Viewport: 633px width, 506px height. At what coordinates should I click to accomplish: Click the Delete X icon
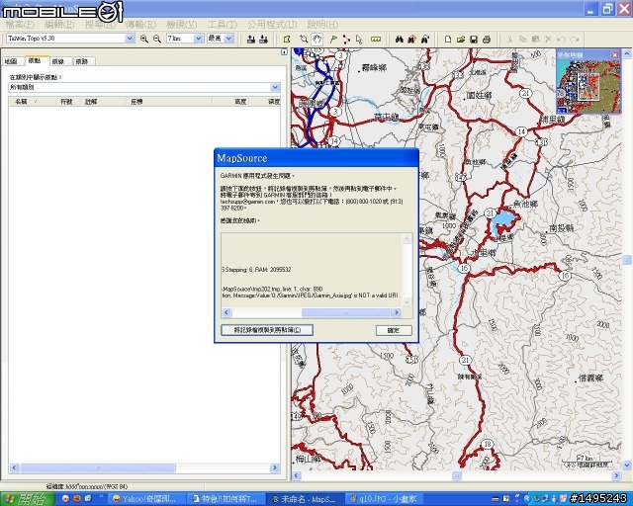coord(548,40)
